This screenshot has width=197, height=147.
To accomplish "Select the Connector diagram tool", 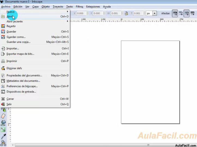I will 3,143.
